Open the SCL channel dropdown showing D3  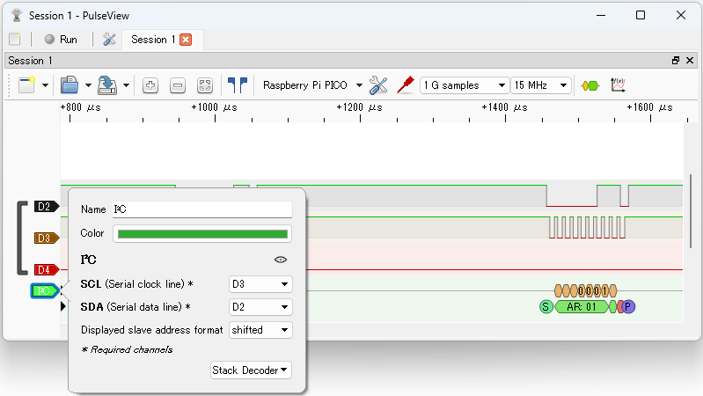[x=260, y=284]
